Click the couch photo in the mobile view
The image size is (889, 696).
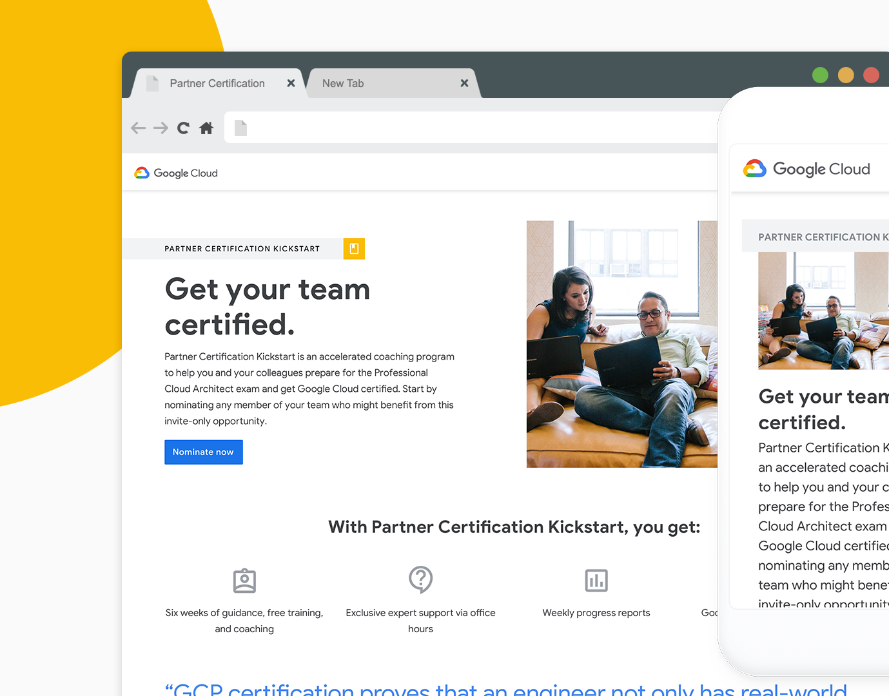click(823, 311)
